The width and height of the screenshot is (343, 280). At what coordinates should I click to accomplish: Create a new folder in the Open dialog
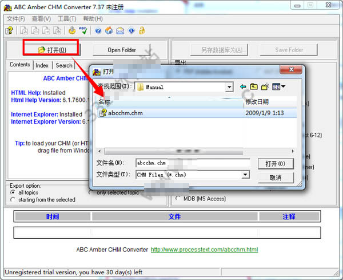265,87
